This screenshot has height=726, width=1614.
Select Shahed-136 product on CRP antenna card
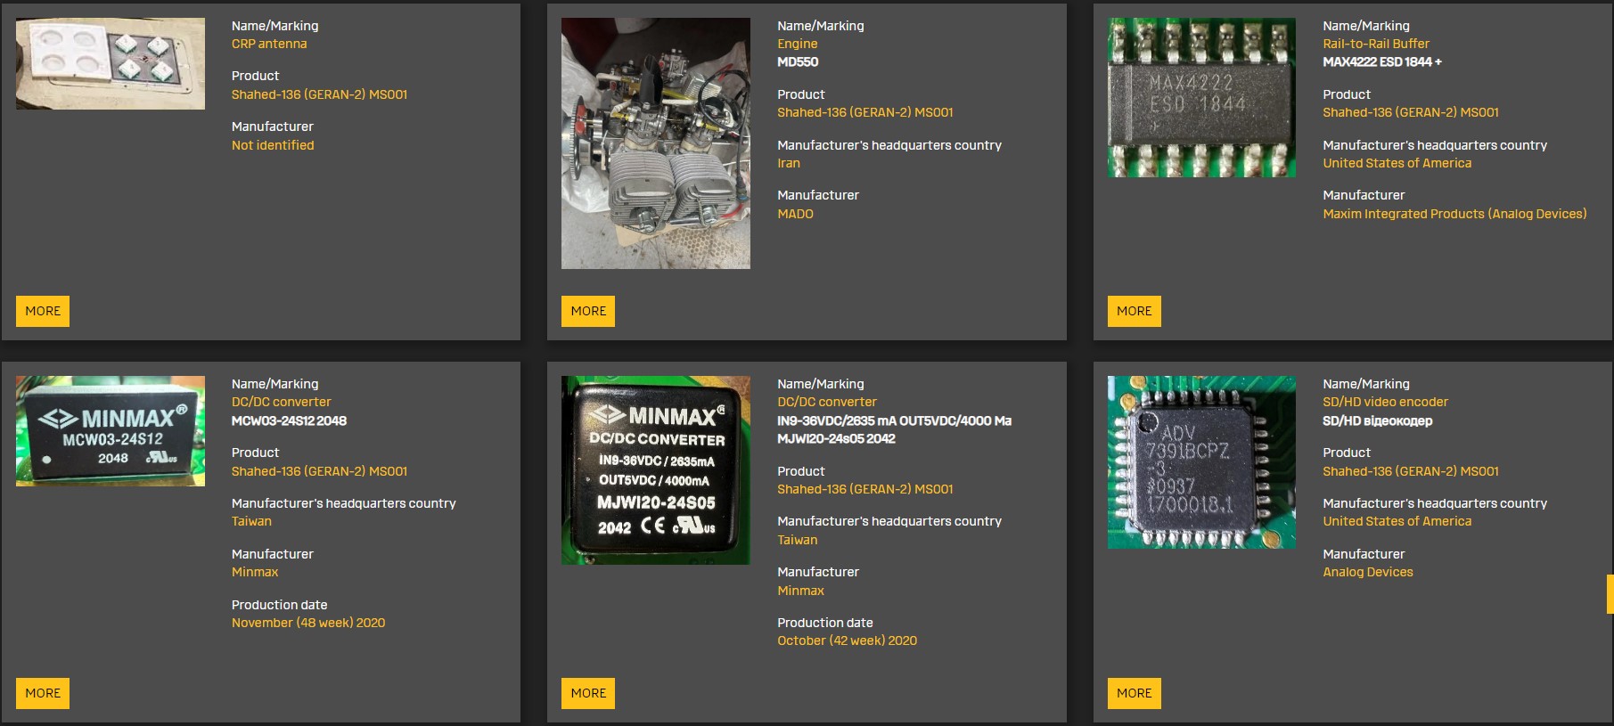click(x=319, y=94)
